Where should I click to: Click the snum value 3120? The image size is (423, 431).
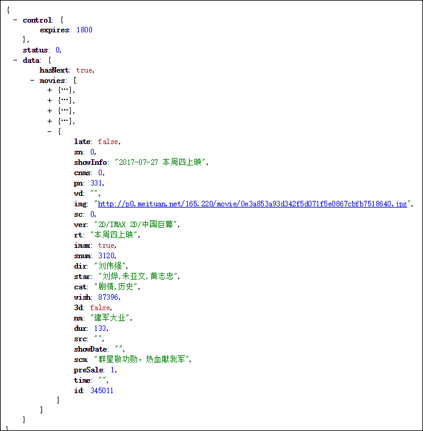106,256
